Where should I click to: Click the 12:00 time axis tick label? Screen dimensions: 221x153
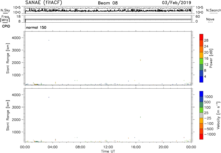coord(108,147)
